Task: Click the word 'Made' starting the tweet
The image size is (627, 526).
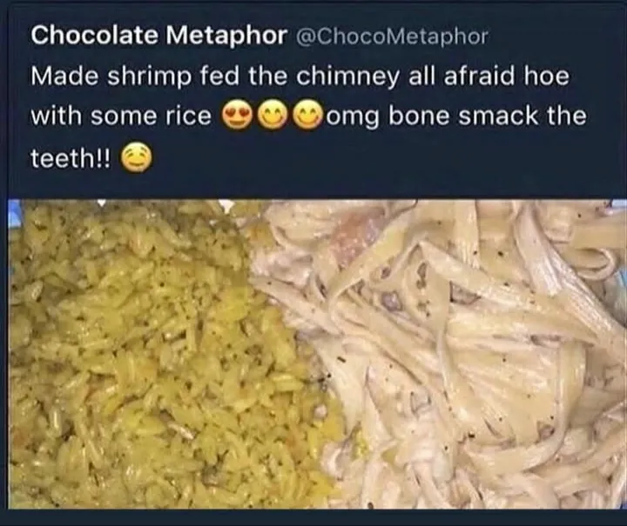Action: click(x=64, y=76)
